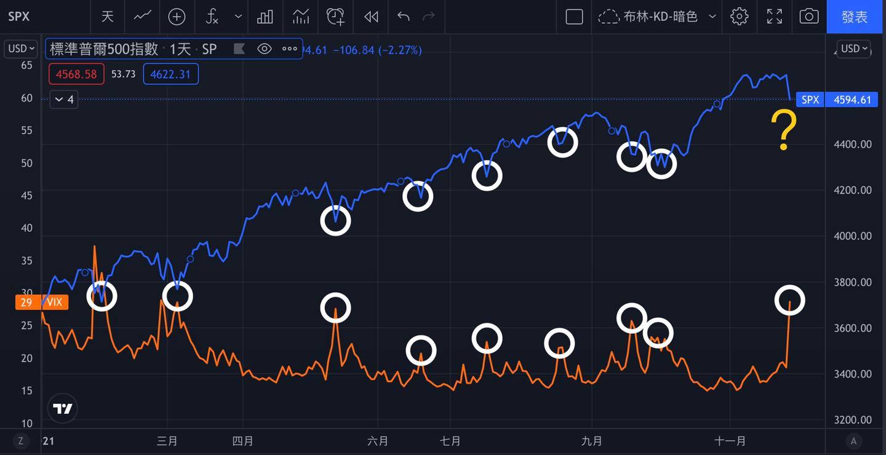Image resolution: width=886 pixels, height=455 pixels.
Task: Toggle visibility of 標準普爾500指數 with eye icon
Action: [x=265, y=49]
